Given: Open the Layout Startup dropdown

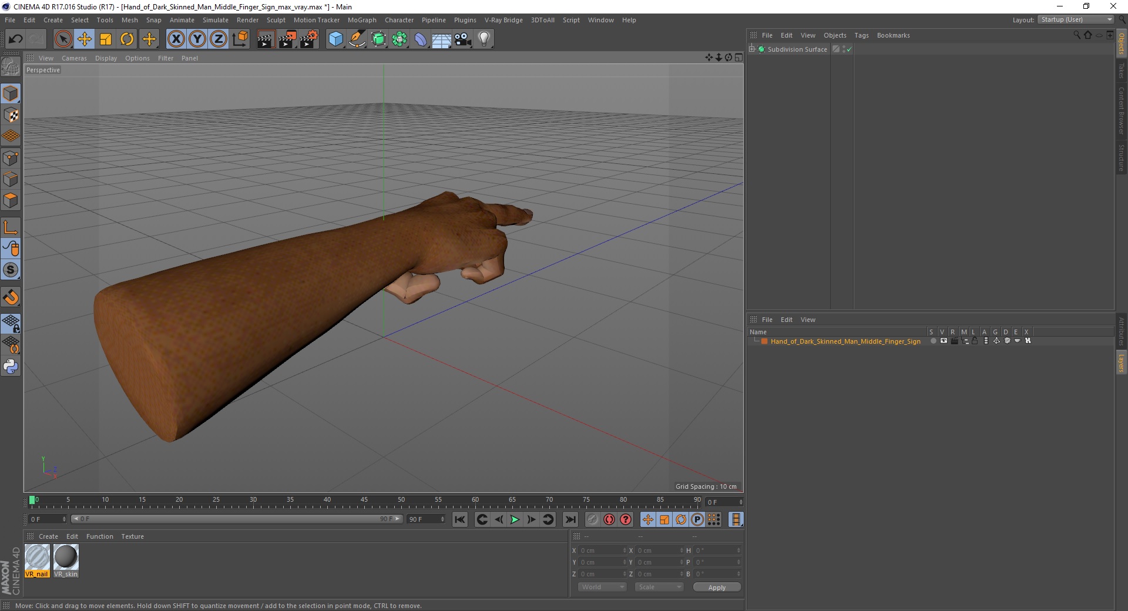Looking at the screenshot, I should pos(1076,20).
